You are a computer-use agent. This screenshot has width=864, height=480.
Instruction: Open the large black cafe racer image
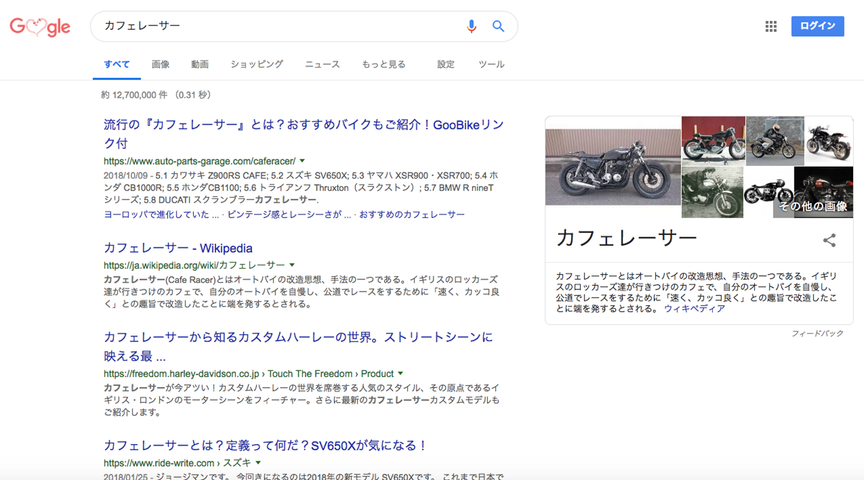[613, 167]
